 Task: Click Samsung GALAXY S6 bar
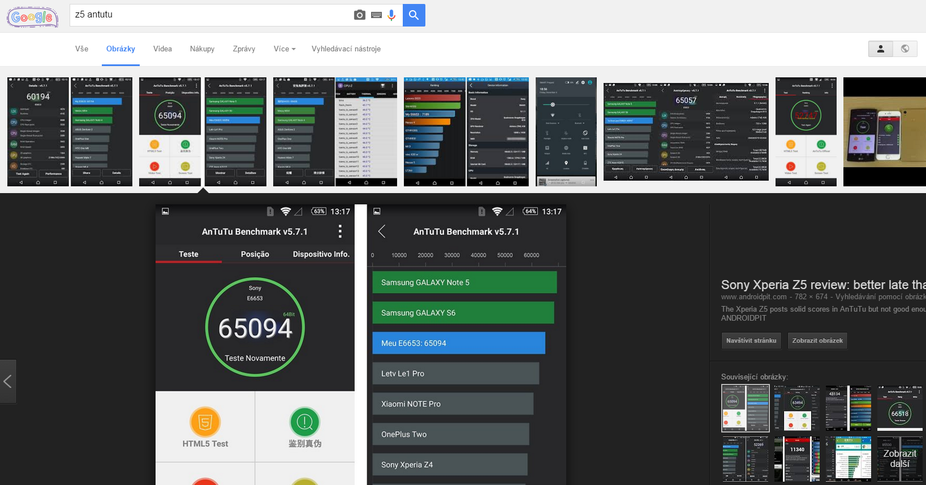pos(463,313)
